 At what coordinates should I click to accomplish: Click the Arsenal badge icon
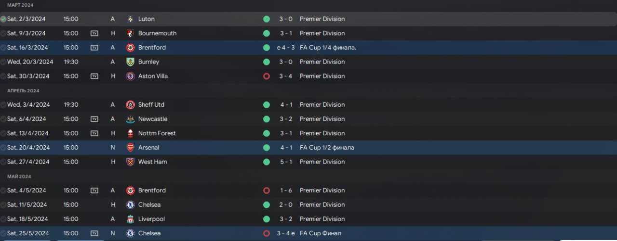click(130, 148)
